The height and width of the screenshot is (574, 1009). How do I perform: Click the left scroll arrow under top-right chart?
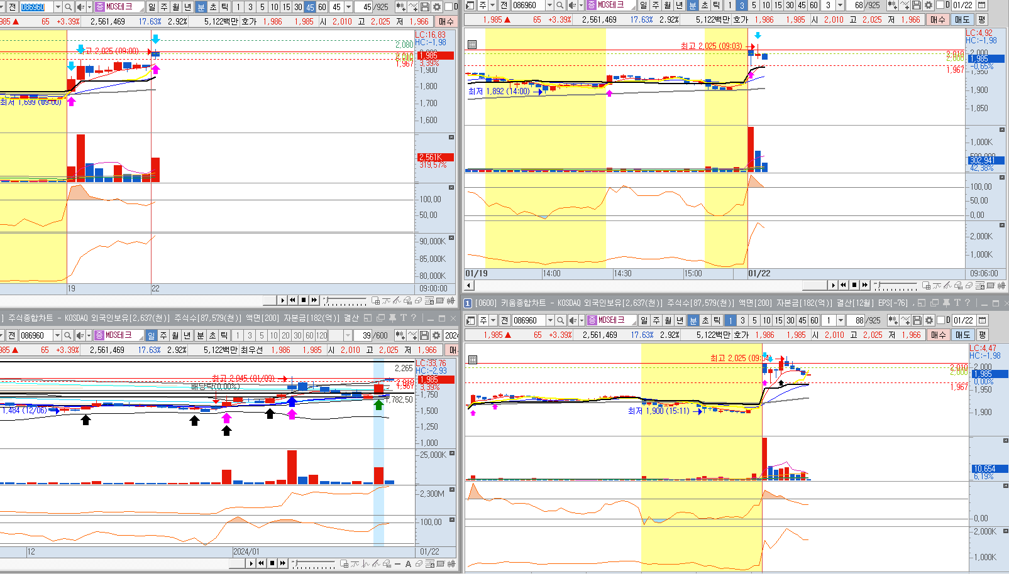[x=469, y=285]
